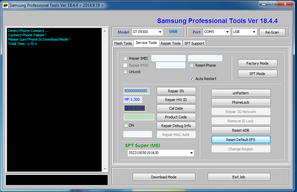Click the Repair Debug Info button
This screenshot has width=297, height=192.
point(176,126)
